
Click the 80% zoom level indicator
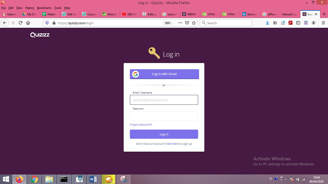(x=168, y=23)
